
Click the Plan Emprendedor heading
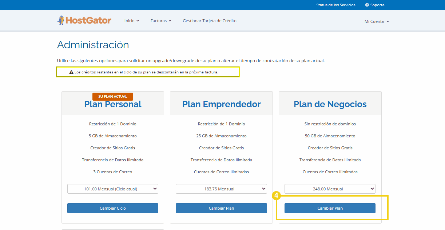coord(221,104)
